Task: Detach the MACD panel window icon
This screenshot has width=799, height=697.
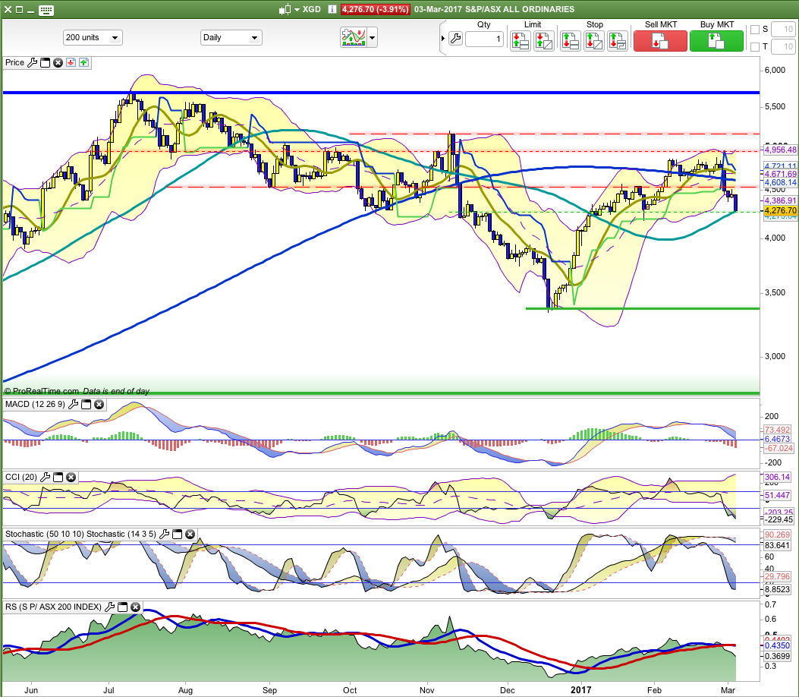Action: [87, 405]
